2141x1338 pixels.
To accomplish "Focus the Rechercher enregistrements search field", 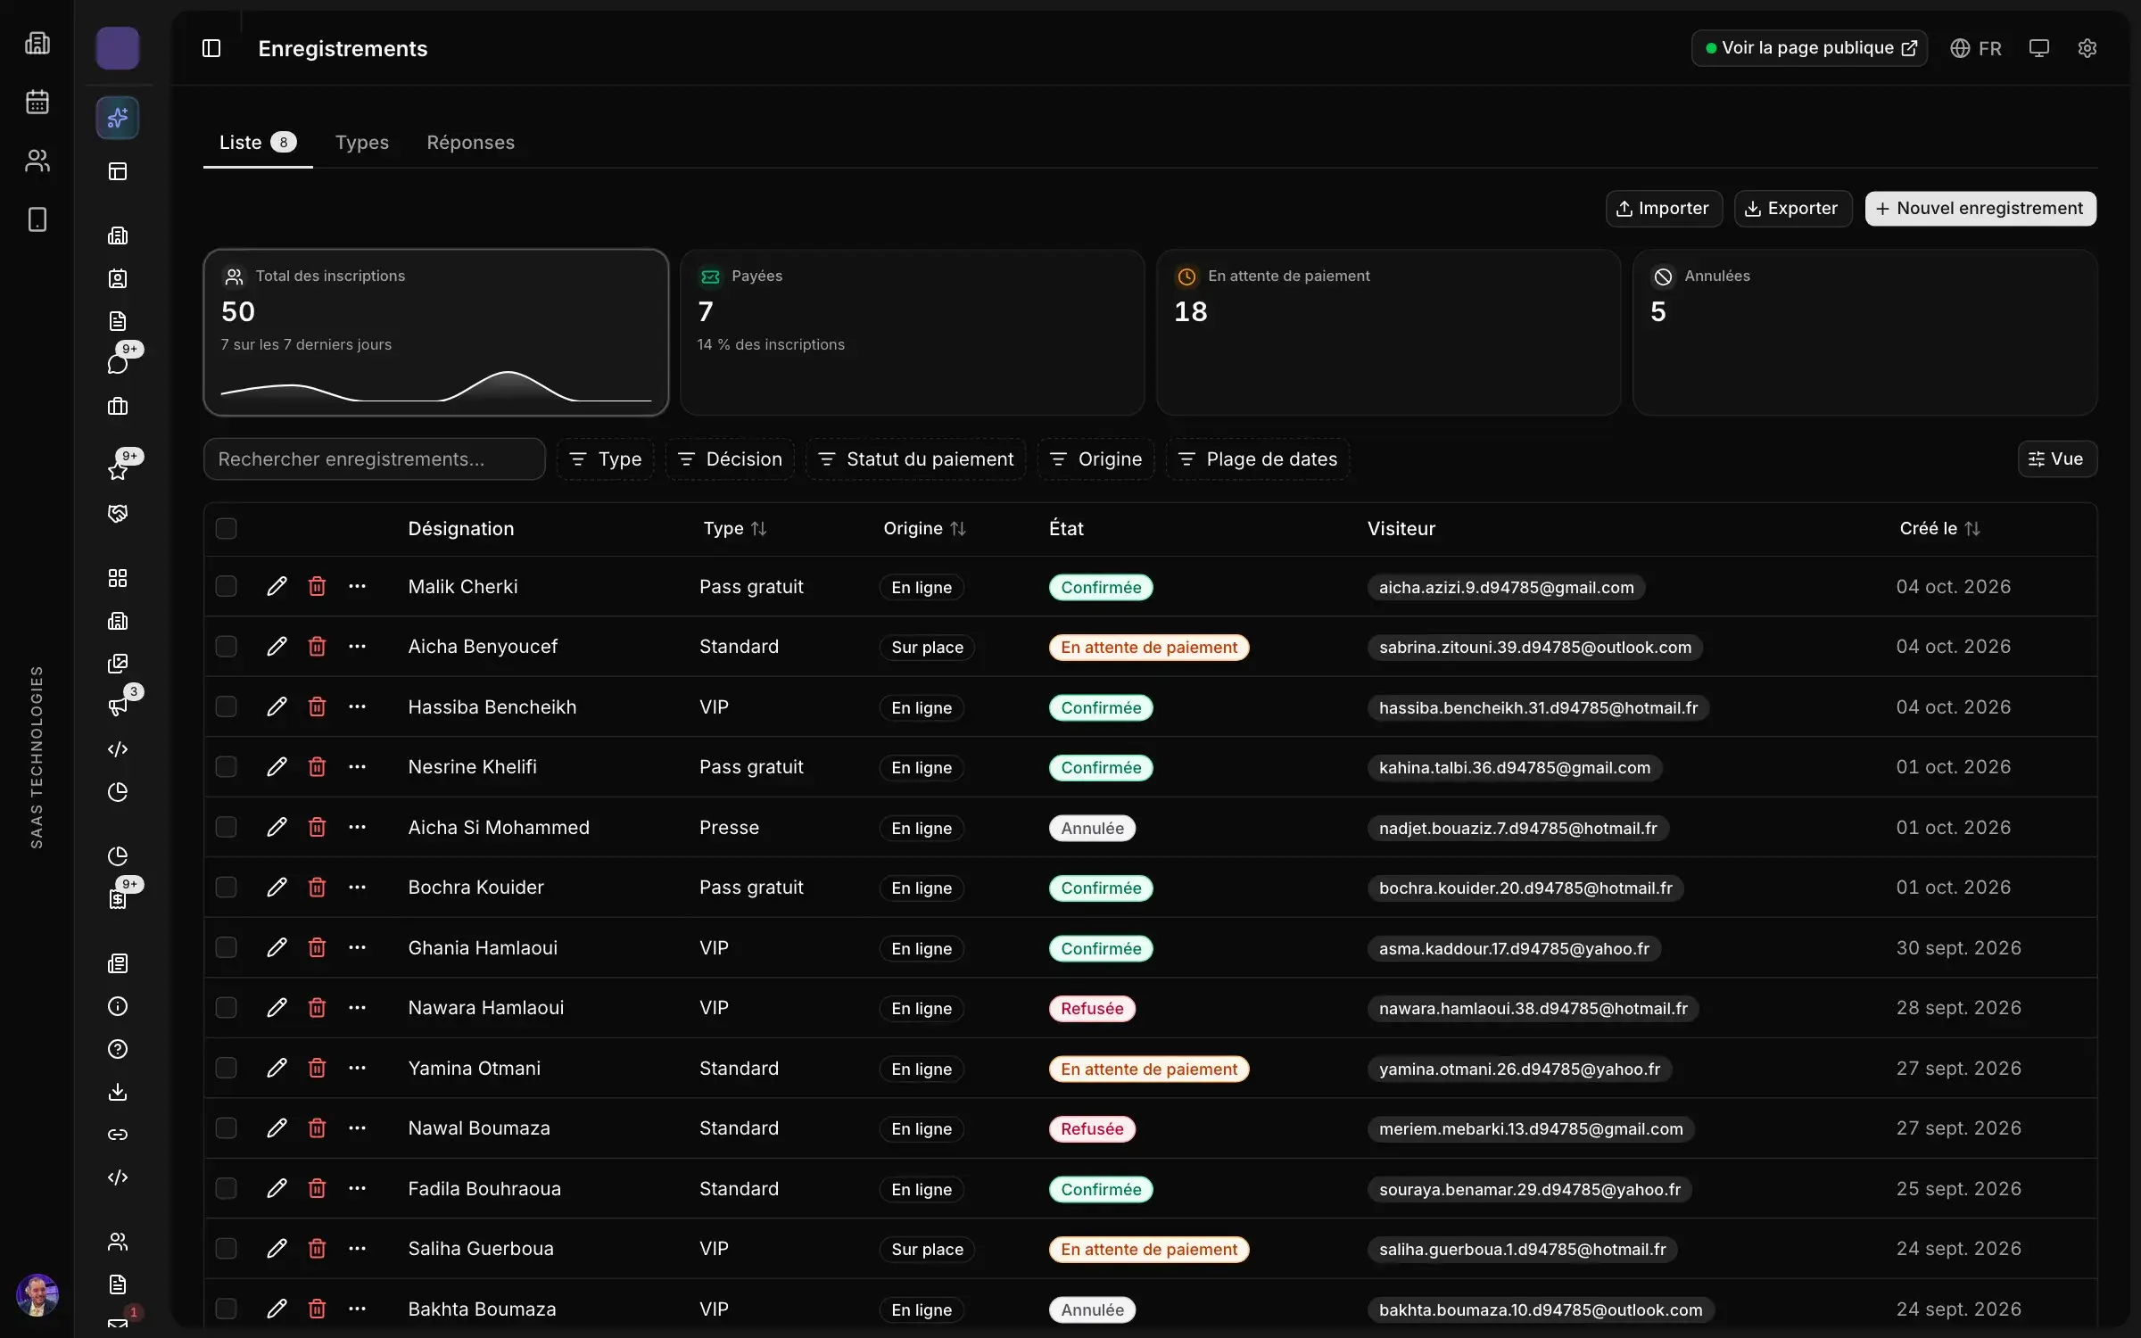I will click(x=375, y=458).
